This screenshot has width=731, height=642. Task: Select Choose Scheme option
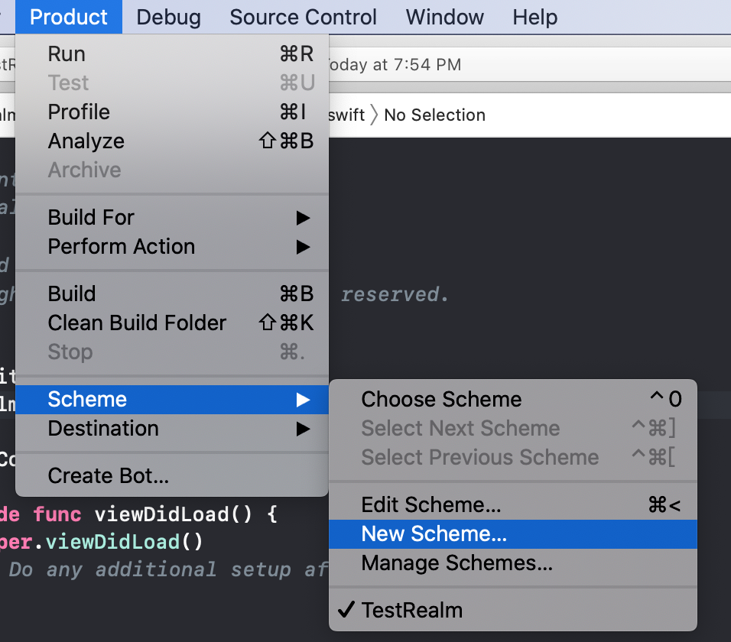coord(441,400)
